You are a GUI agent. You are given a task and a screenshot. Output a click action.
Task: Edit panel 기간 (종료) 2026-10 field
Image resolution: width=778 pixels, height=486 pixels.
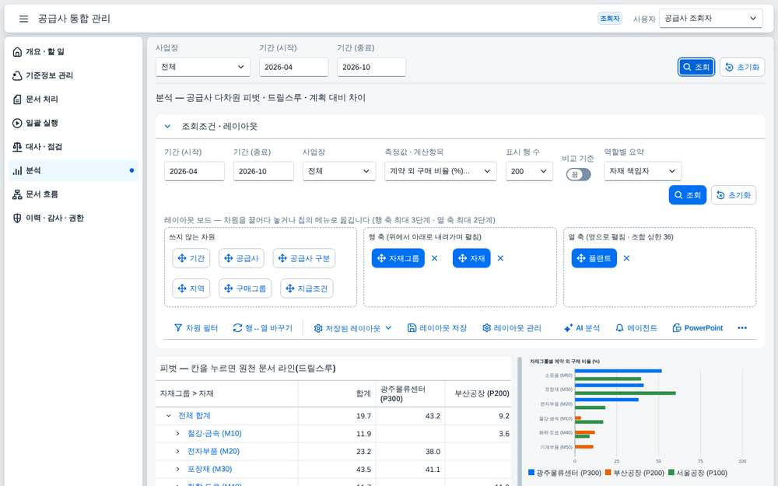click(x=264, y=171)
